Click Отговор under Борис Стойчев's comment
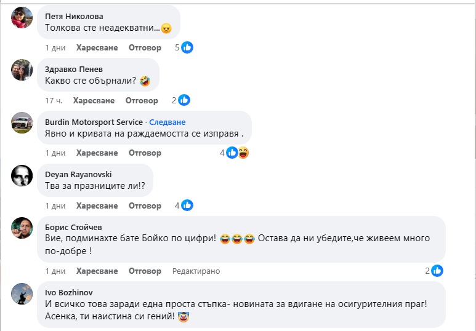Image resolution: width=476 pixels, height=331 pixels. tap(145, 271)
